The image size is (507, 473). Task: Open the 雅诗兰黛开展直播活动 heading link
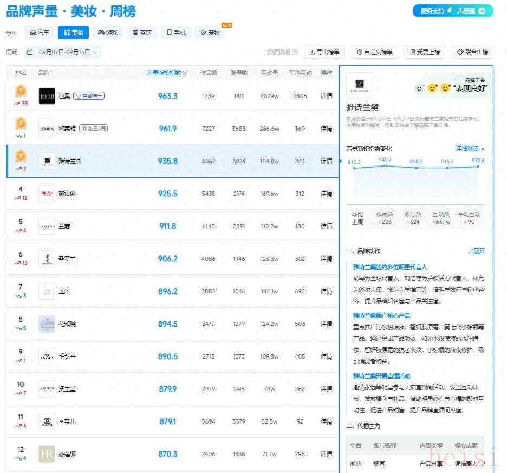click(x=381, y=376)
